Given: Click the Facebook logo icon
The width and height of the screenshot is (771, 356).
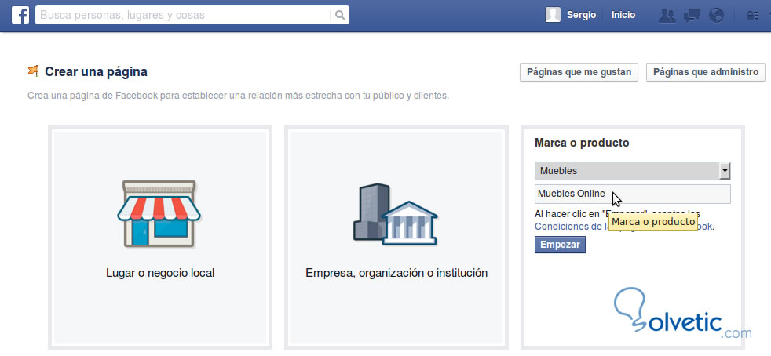Looking at the screenshot, I should [20, 15].
